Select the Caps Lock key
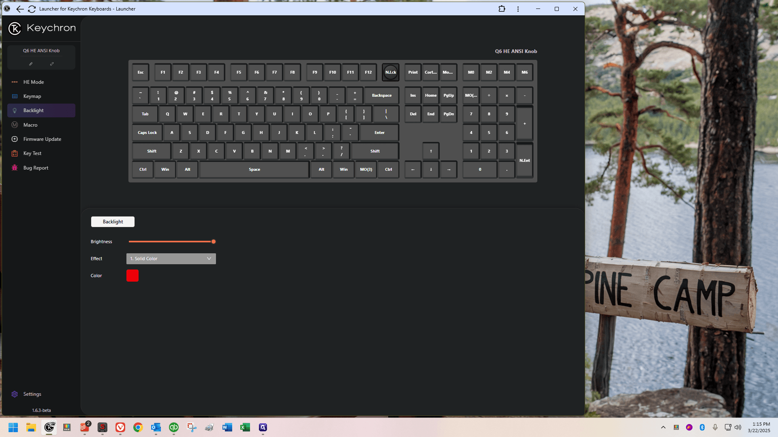Image resolution: width=778 pixels, height=437 pixels. coord(147,133)
